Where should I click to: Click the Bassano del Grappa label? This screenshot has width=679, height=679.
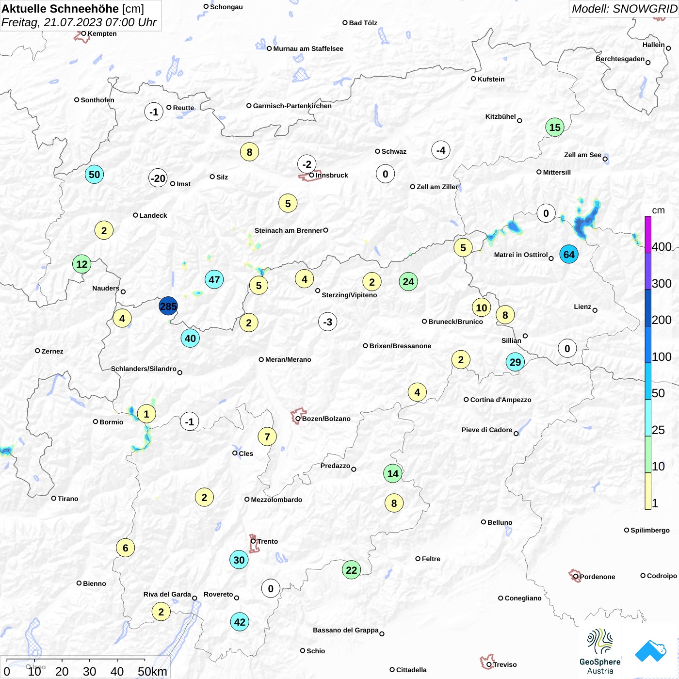click(346, 630)
